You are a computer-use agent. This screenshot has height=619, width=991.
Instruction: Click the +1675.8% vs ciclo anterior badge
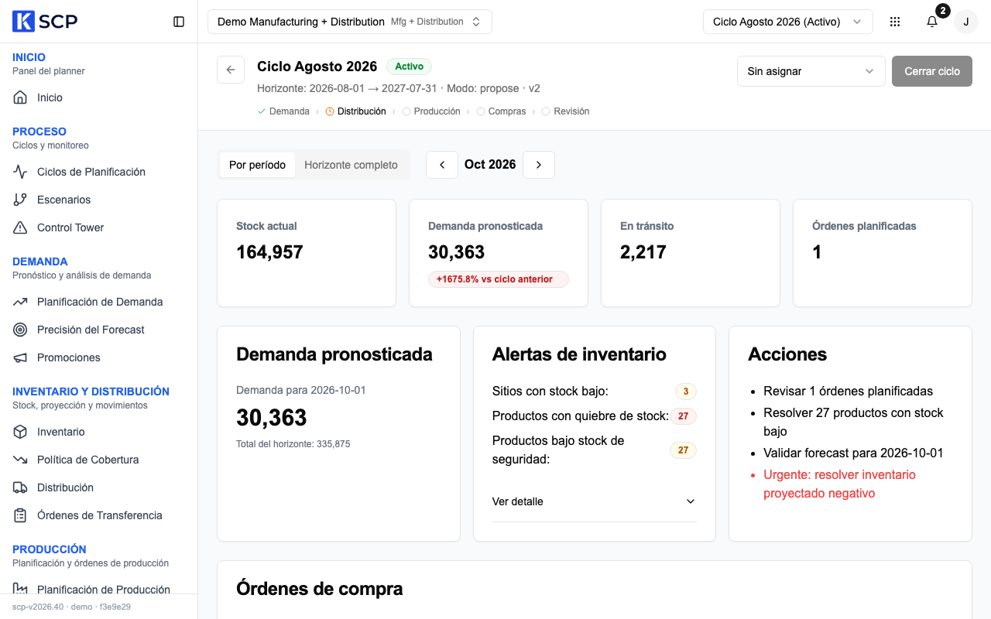[x=499, y=279]
